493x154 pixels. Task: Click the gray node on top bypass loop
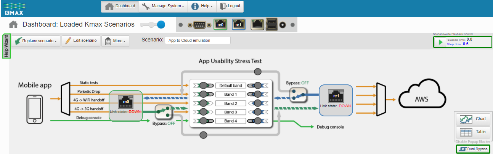click(x=258, y=71)
